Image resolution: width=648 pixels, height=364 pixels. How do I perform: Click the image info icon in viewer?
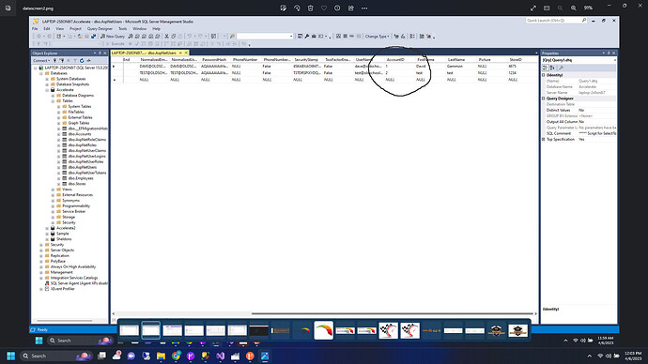pyautogui.click(x=337, y=8)
